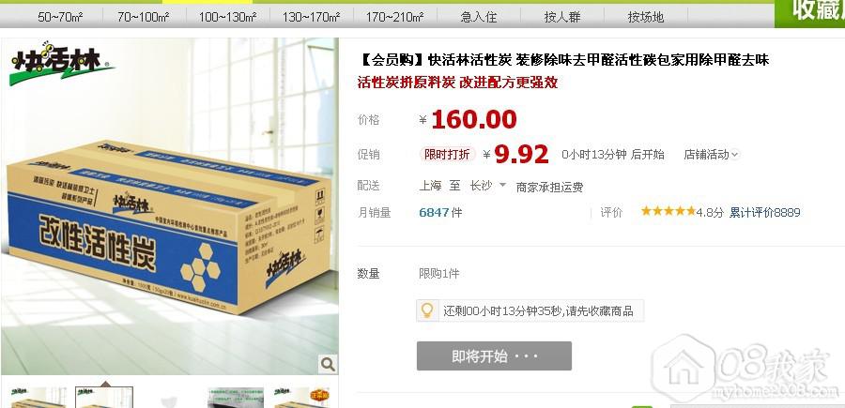
Task: Click the magnifier zoom icon on product image
Action: tap(328, 365)
